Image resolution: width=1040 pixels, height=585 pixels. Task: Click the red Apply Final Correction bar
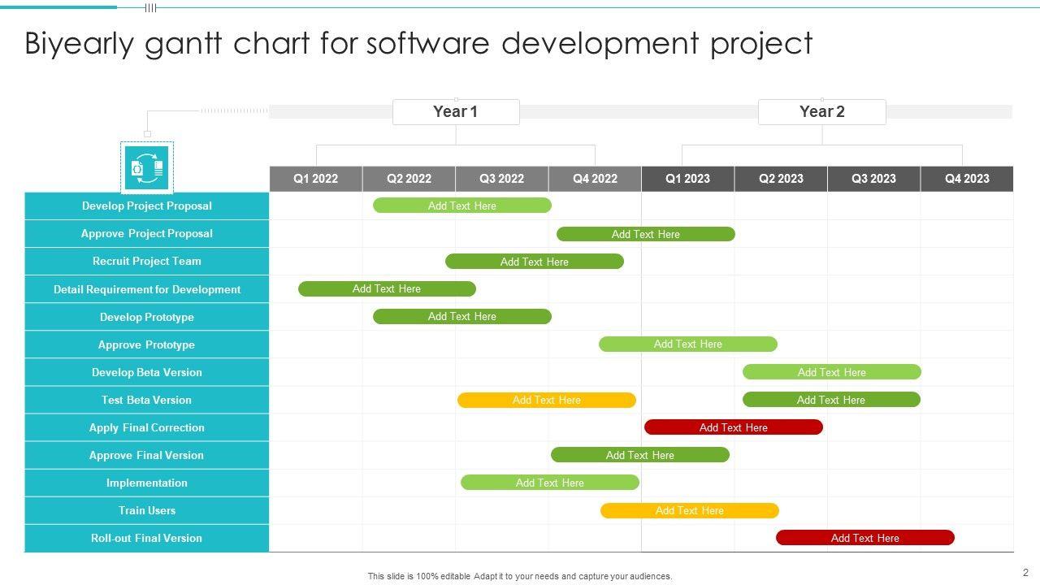click(x=733, y=427)
